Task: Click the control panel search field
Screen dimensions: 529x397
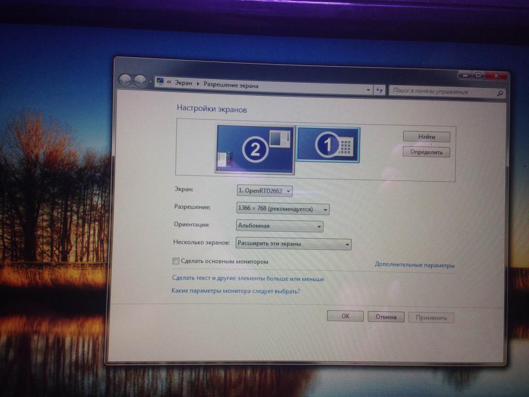Action: coord(442,91)
